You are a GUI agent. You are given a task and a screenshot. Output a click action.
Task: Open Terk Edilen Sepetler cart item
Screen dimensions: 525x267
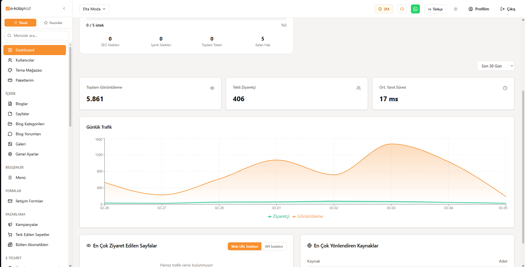(x=32, y=235)
